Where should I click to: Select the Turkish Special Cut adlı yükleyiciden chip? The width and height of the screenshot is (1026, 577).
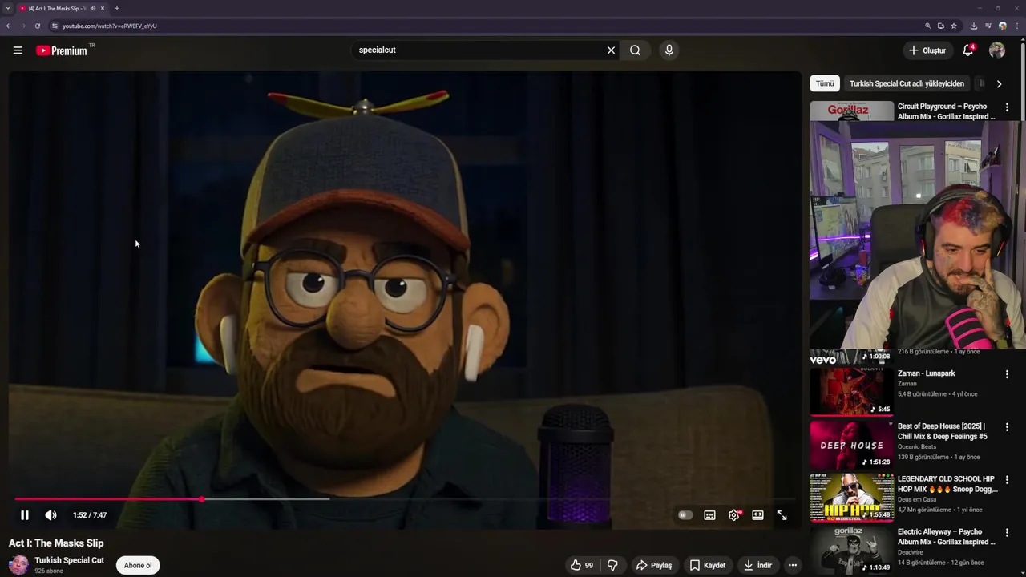pyautogui.click(x=907, y=83)
